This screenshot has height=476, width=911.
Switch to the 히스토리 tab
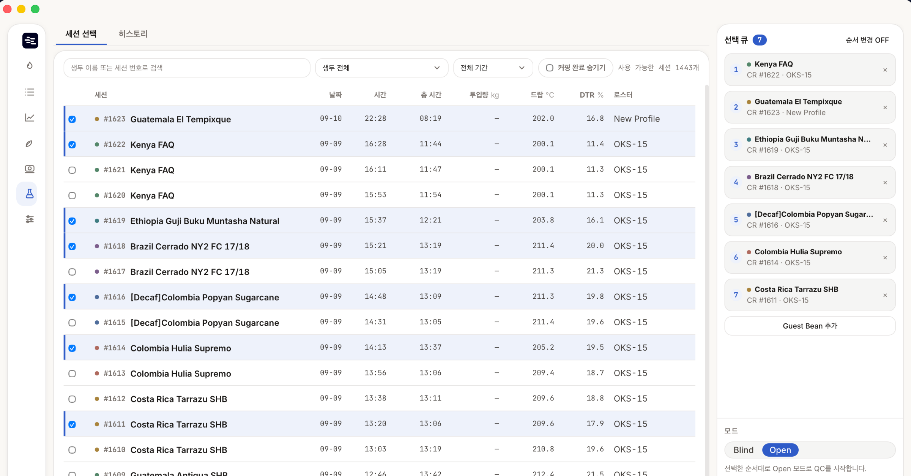[x=133, y=34]
